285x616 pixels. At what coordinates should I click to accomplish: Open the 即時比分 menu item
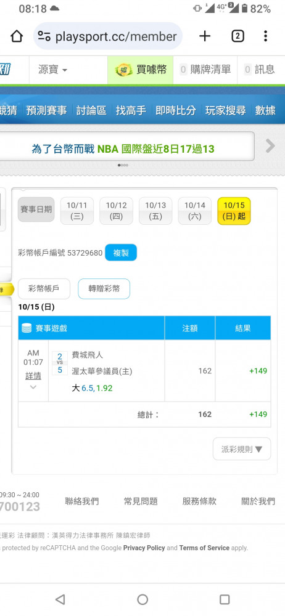tap(176, 110)
